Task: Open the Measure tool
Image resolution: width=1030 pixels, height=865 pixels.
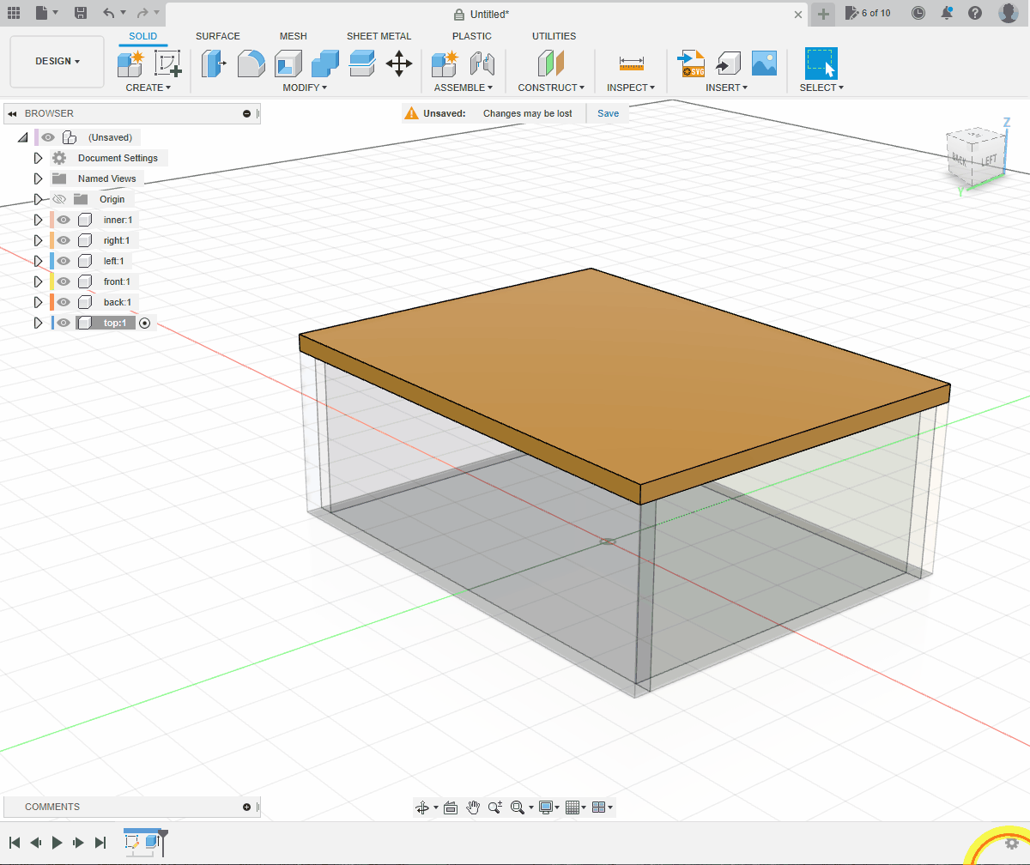Action: click(x=631, y=64)
